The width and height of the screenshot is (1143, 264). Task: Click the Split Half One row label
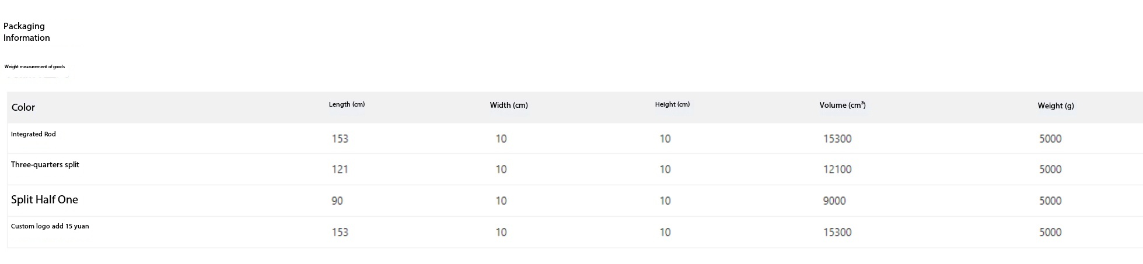(x=44, y=200)
